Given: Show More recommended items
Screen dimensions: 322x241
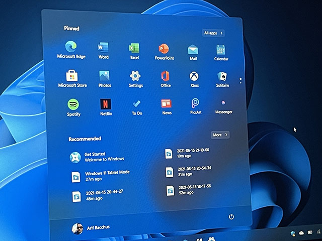Looking at the screenshot, I should 220,135.
